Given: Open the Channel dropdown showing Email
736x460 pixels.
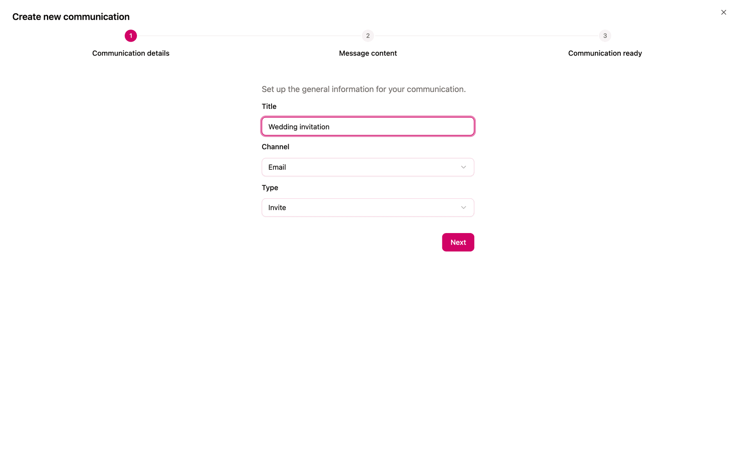Looking at the screenshot, I should [x=368, y=167].
